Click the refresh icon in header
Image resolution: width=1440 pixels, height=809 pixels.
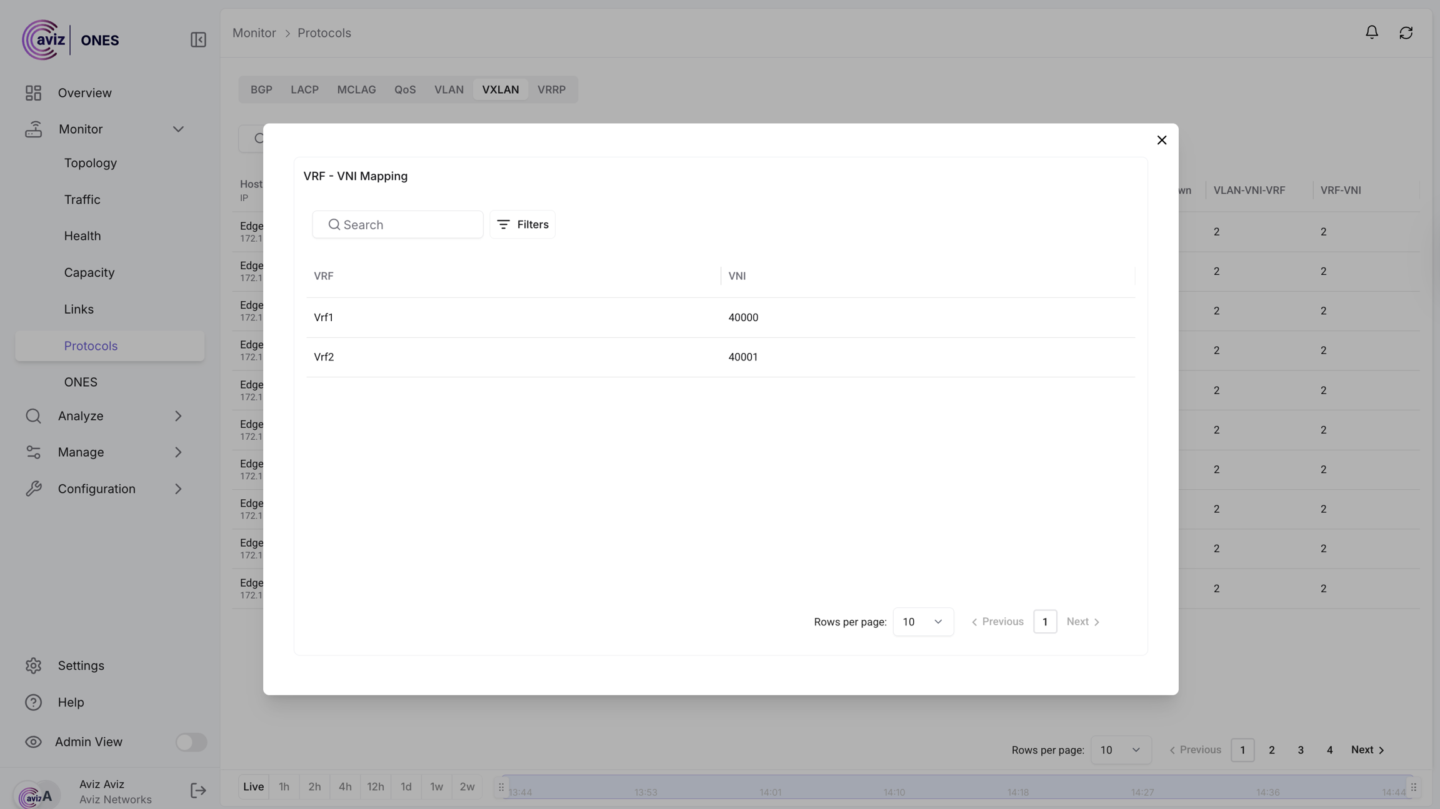(1406, 32)
